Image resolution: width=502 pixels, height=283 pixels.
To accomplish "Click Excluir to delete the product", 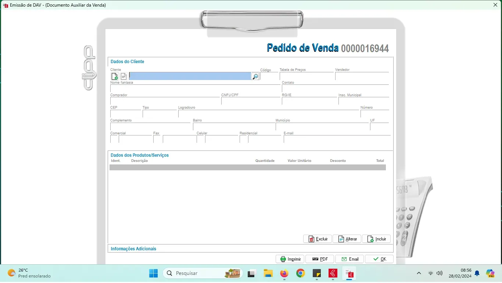I will coord(318,239).
